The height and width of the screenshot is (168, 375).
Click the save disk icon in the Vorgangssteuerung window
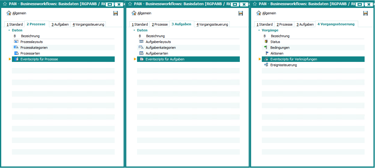(365, 13)
